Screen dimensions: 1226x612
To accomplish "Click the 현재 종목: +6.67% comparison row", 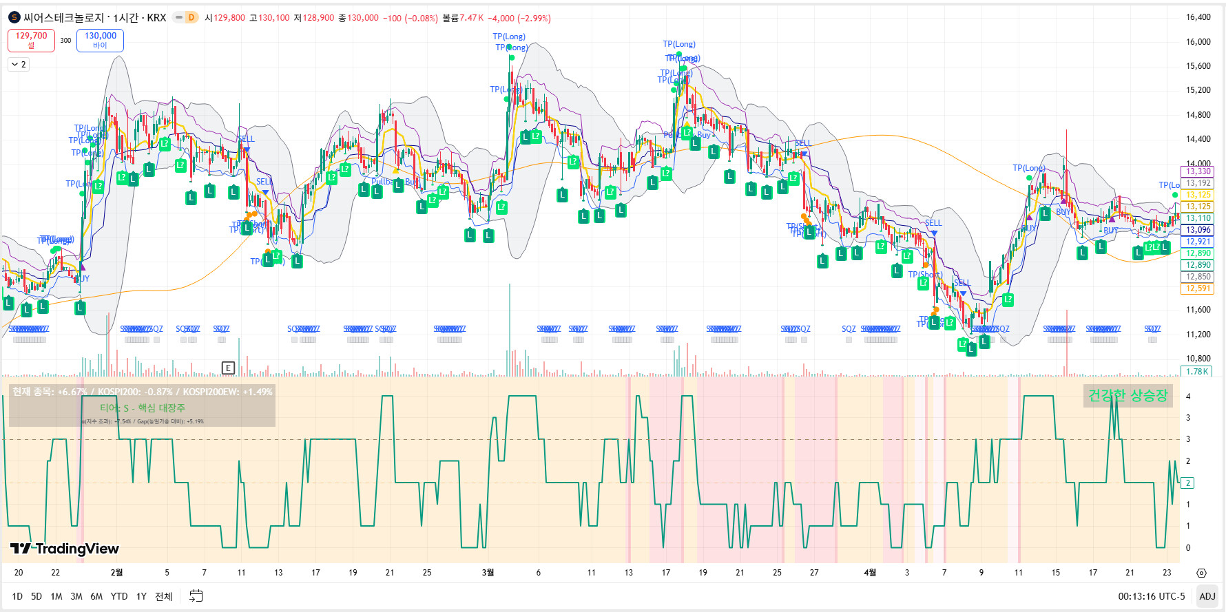I will point(143,392).
